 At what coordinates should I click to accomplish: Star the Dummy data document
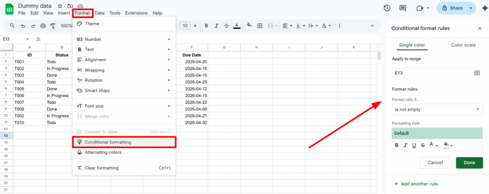pos(60,5)
